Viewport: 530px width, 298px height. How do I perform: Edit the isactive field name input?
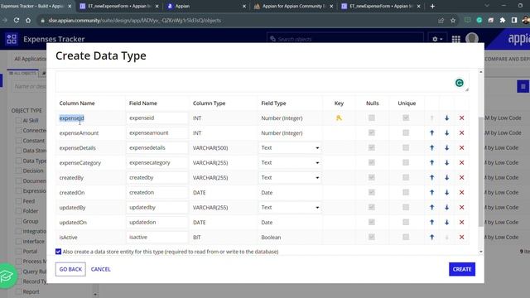click(x=157, y=237)
